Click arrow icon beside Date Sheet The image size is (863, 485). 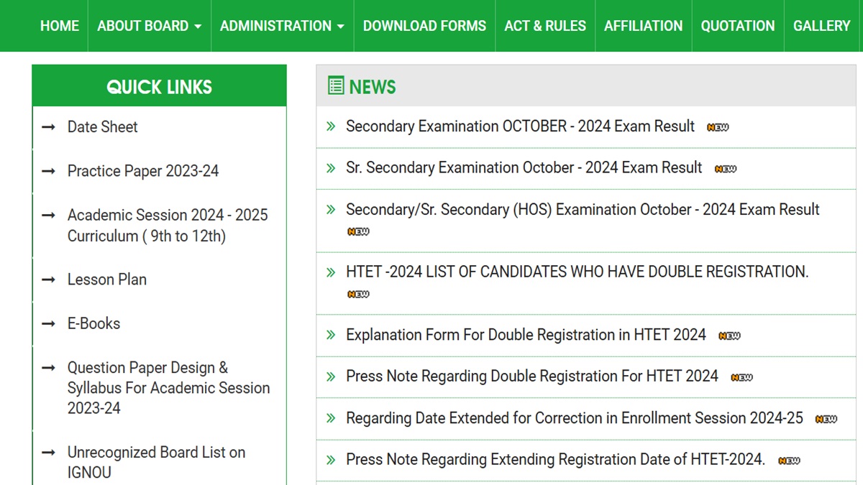(49, 127)
